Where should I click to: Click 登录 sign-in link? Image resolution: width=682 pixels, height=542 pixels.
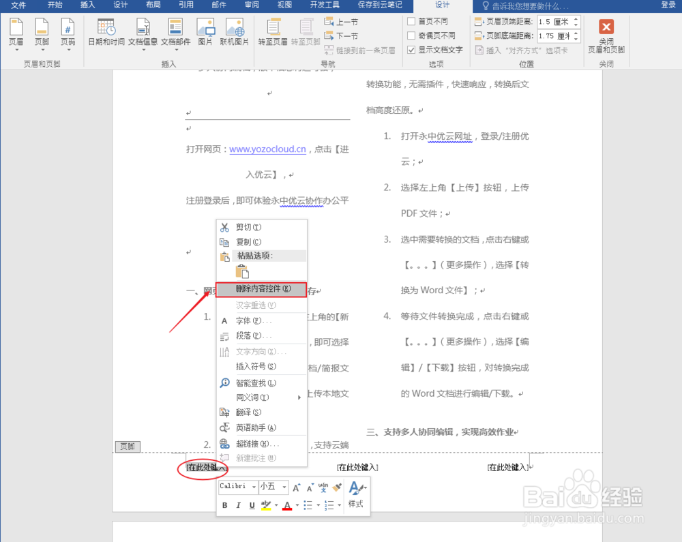668,5
